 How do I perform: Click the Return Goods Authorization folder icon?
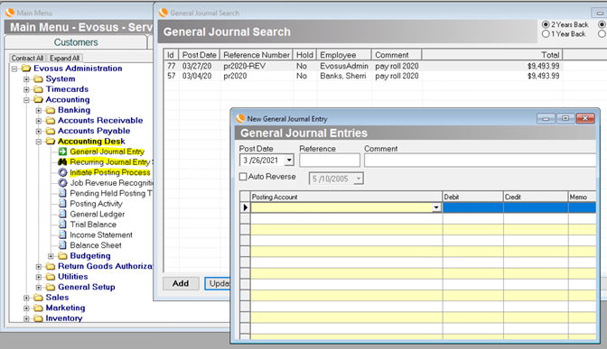point(51,266)
